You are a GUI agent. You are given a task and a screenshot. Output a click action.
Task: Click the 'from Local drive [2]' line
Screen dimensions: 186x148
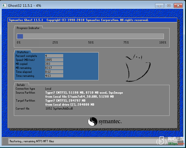[x=70, y=104]
